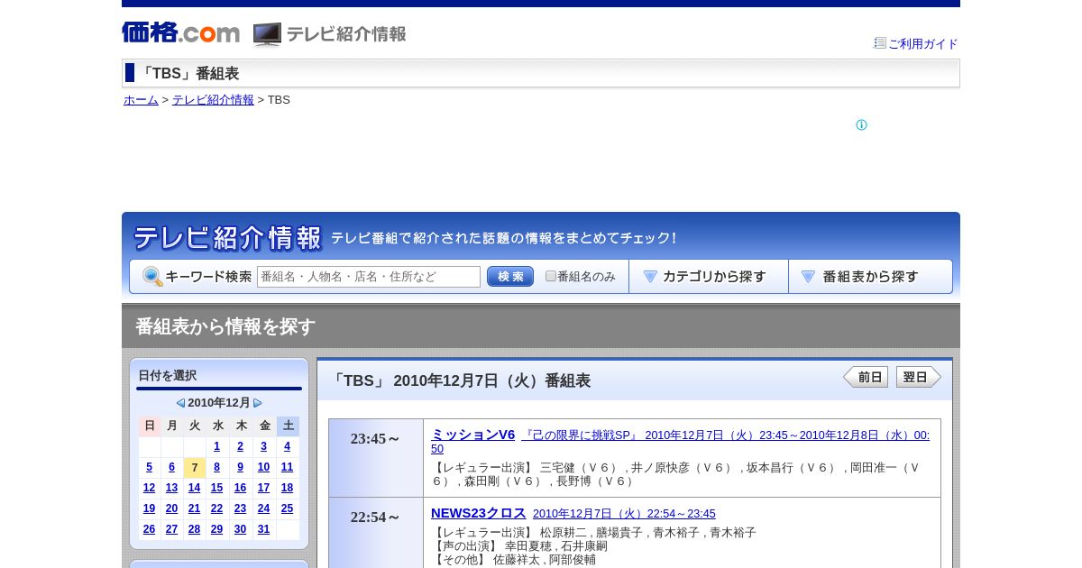Open NEWS23クロス program link

point(478,513)
